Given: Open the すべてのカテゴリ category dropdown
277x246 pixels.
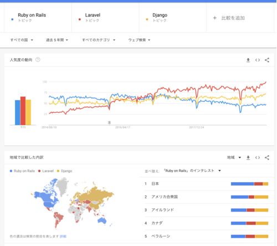Looking at the screenshot, I should click(99, 40).
